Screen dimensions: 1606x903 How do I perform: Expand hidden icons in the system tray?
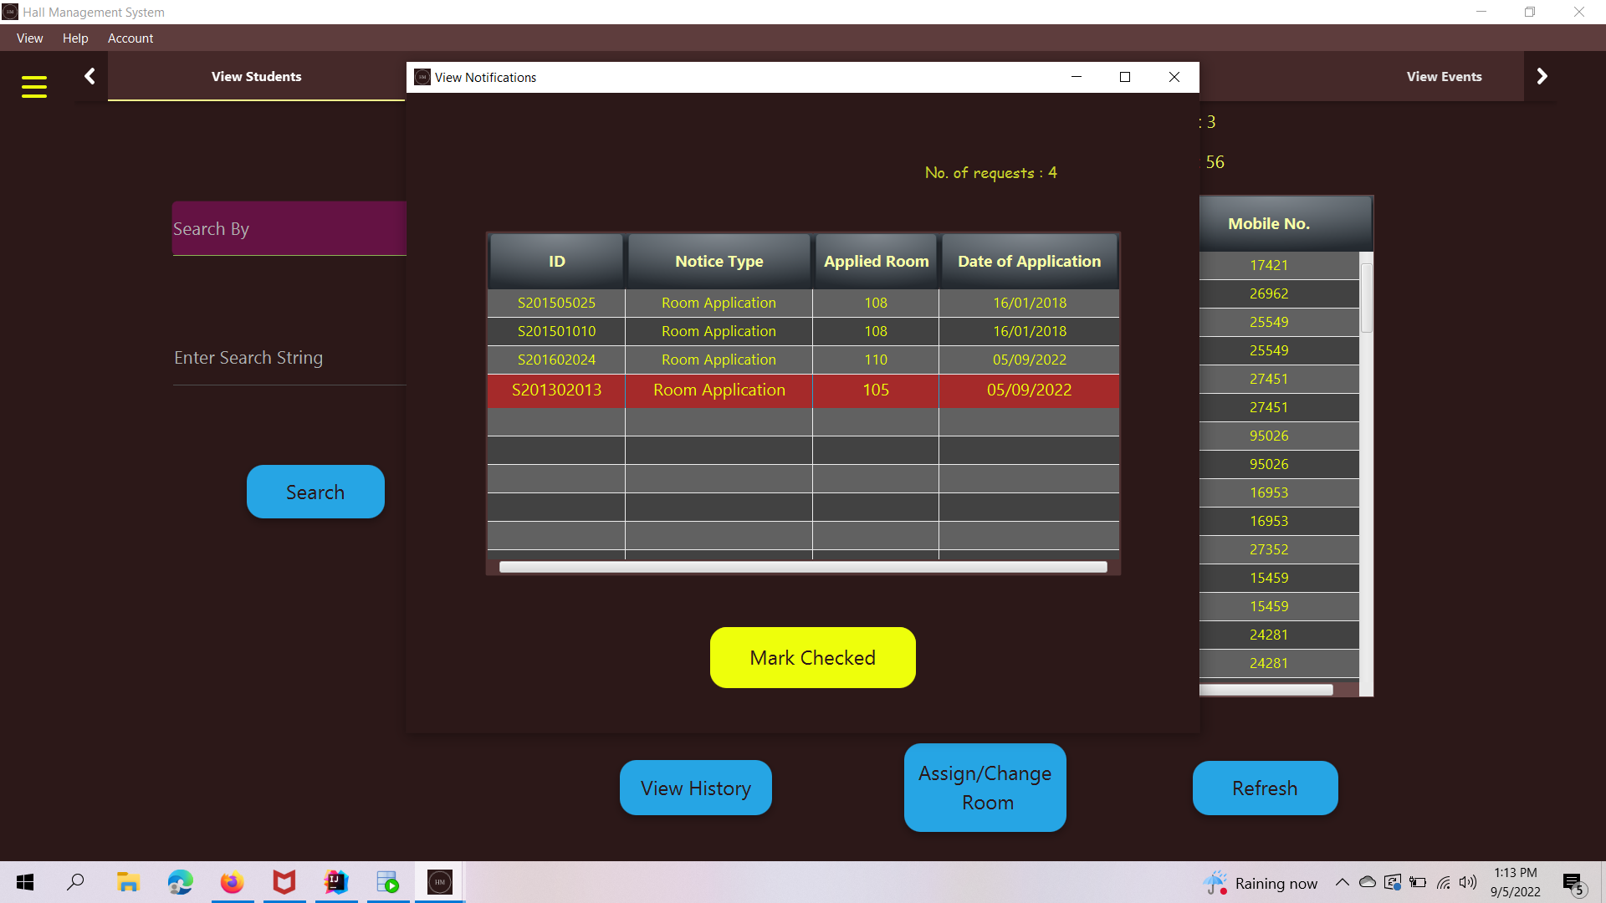pyautogui.click(x=1342, y=882)
